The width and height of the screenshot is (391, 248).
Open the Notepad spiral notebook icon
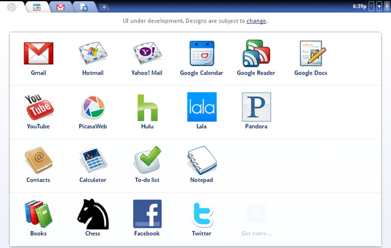coord(202,160)
